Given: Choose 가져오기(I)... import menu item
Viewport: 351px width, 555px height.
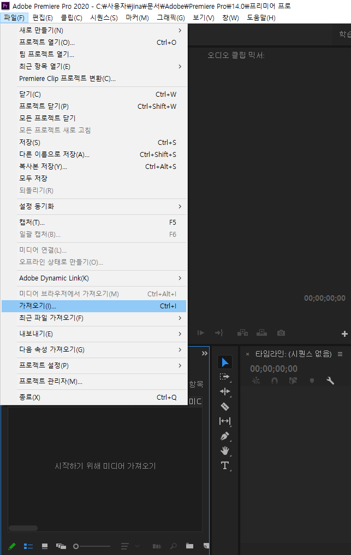Looking at the screenshot, I should point(94,306).
